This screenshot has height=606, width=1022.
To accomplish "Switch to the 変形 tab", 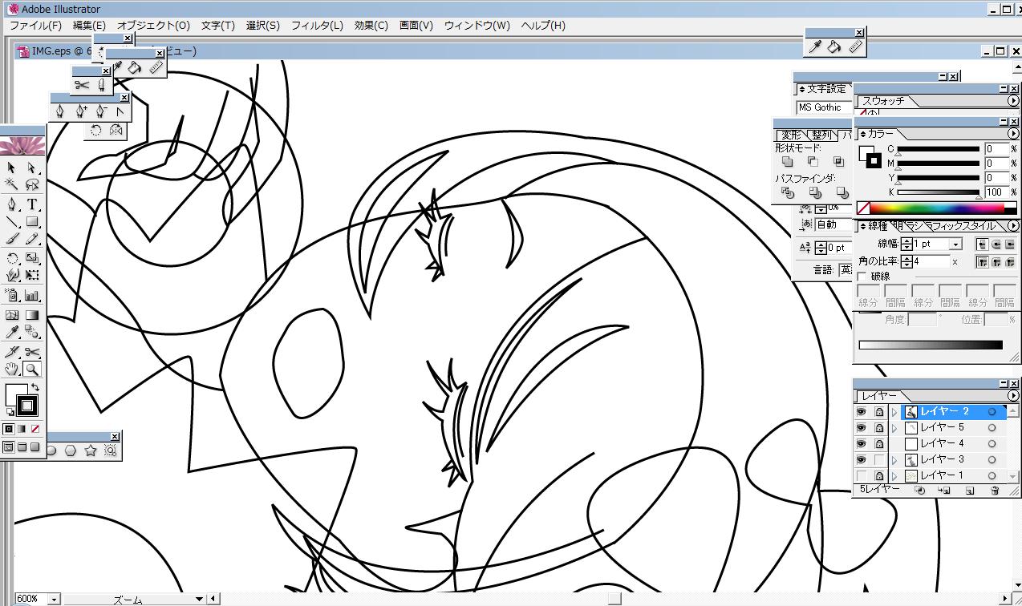I will [x=791, y=135].
